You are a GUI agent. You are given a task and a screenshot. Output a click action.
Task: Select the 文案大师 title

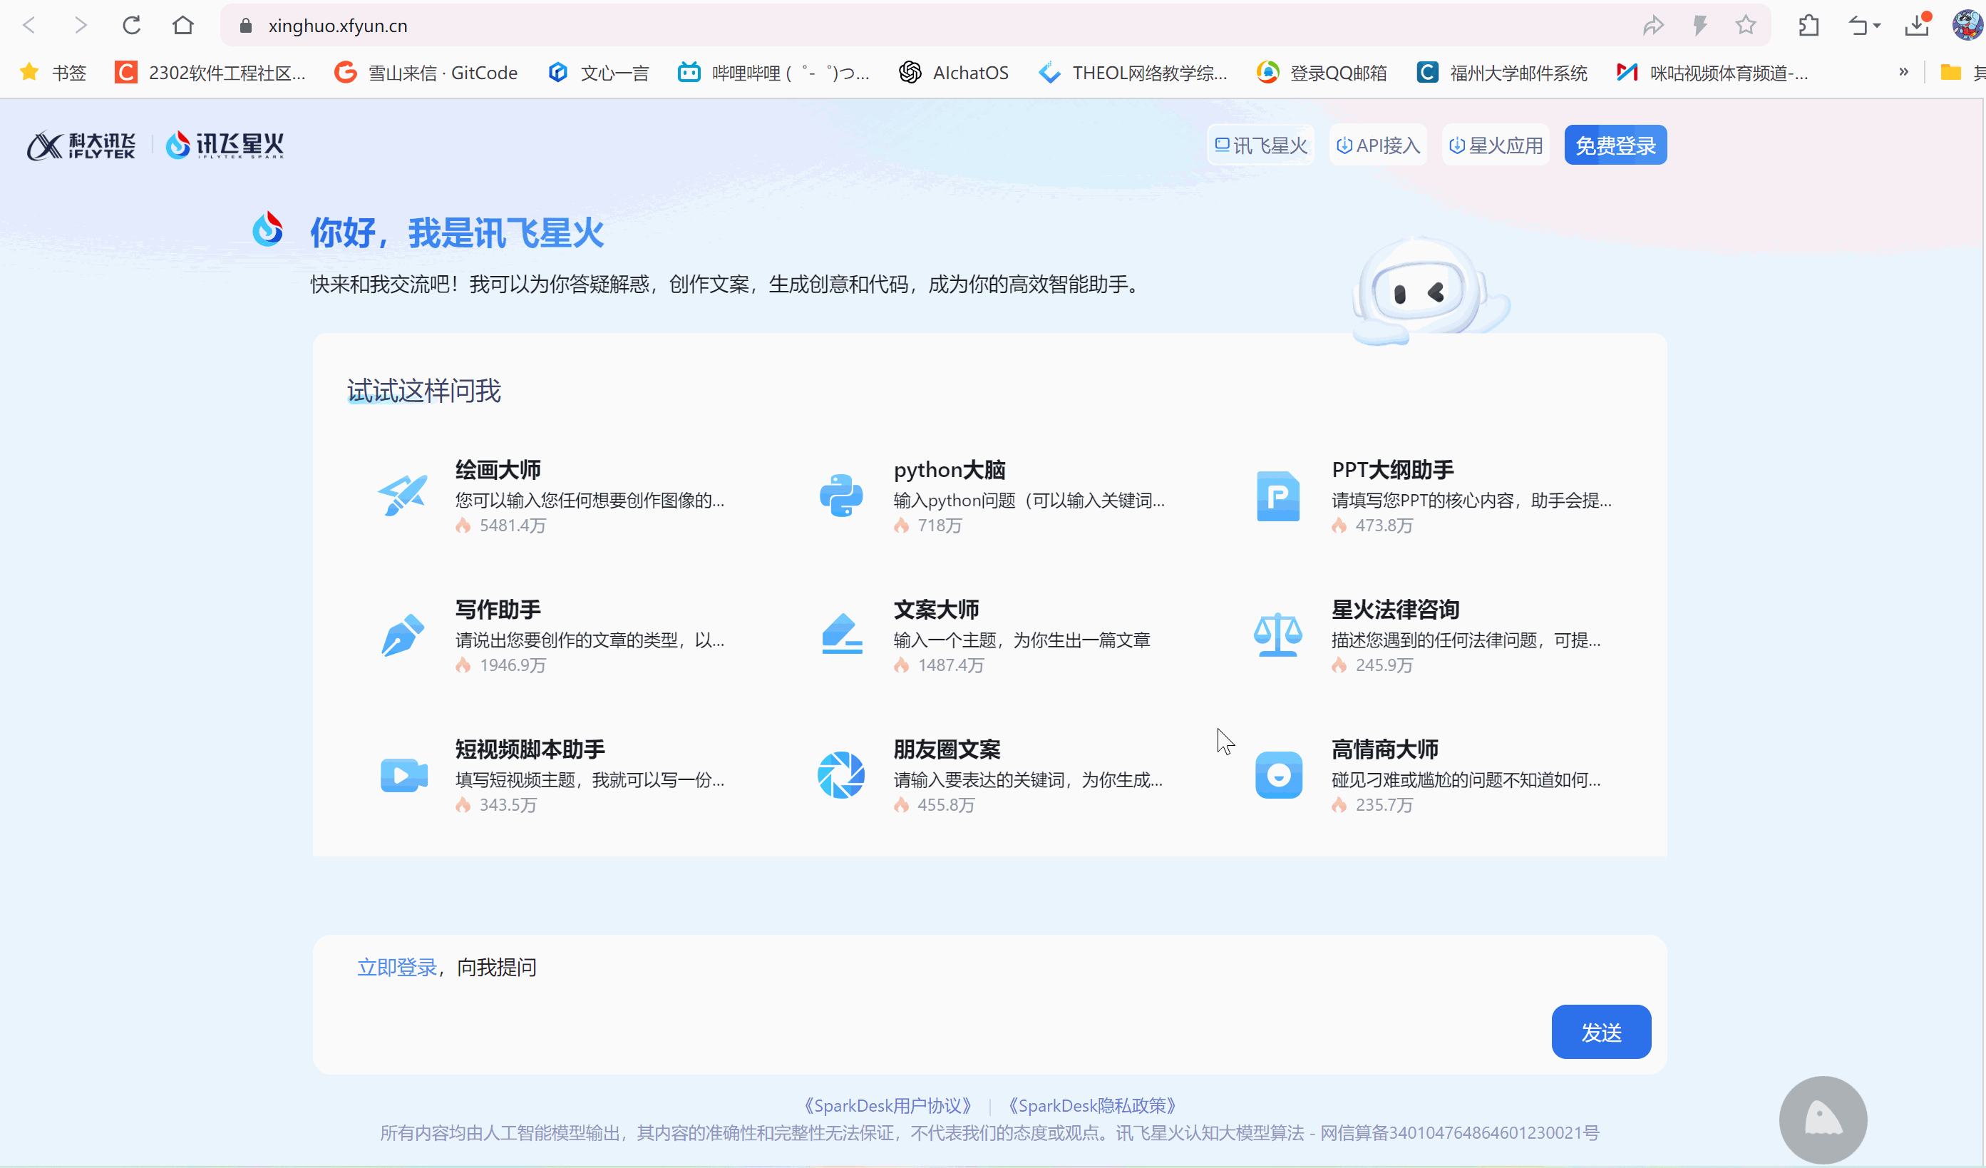click(x=936, y=609)
